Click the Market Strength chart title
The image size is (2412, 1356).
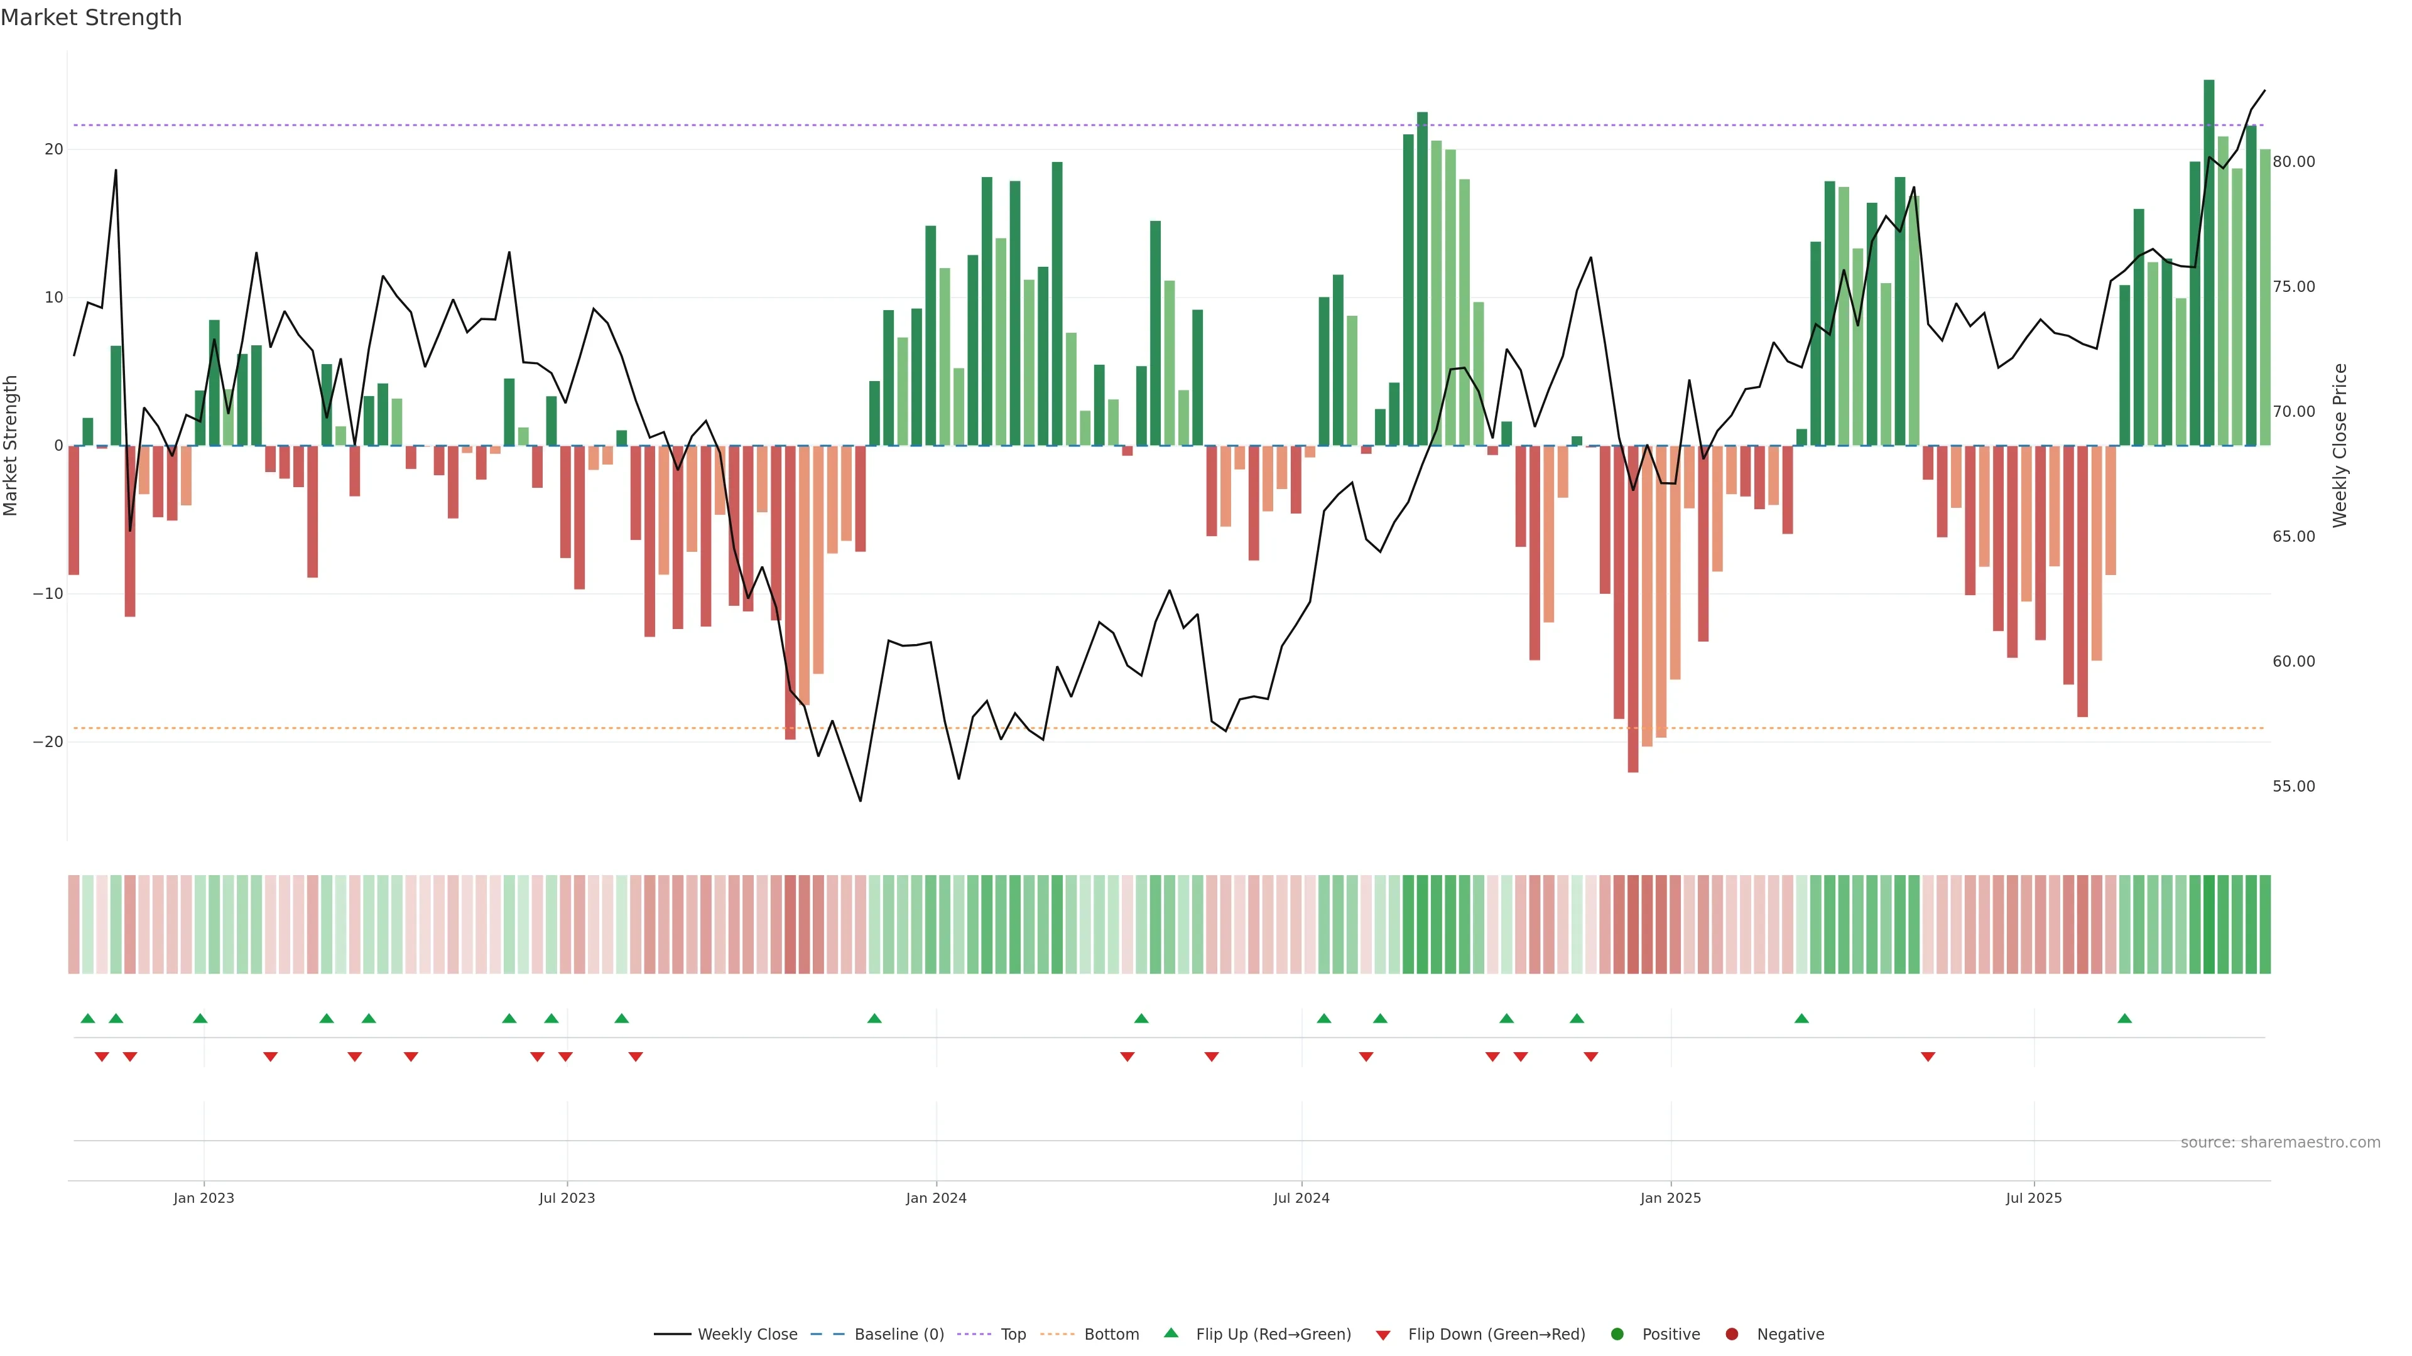pos(91,18)
